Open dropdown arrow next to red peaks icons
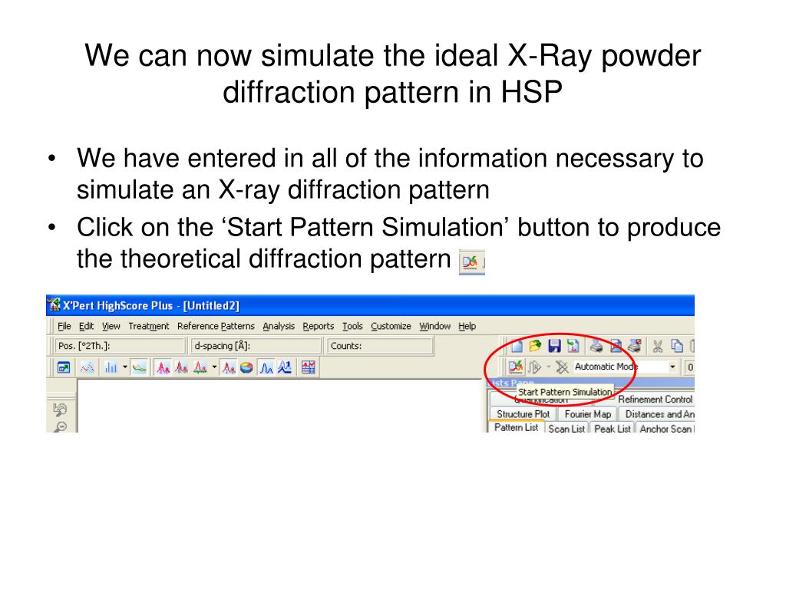The image size is (786, 589). tap(214, 367)
